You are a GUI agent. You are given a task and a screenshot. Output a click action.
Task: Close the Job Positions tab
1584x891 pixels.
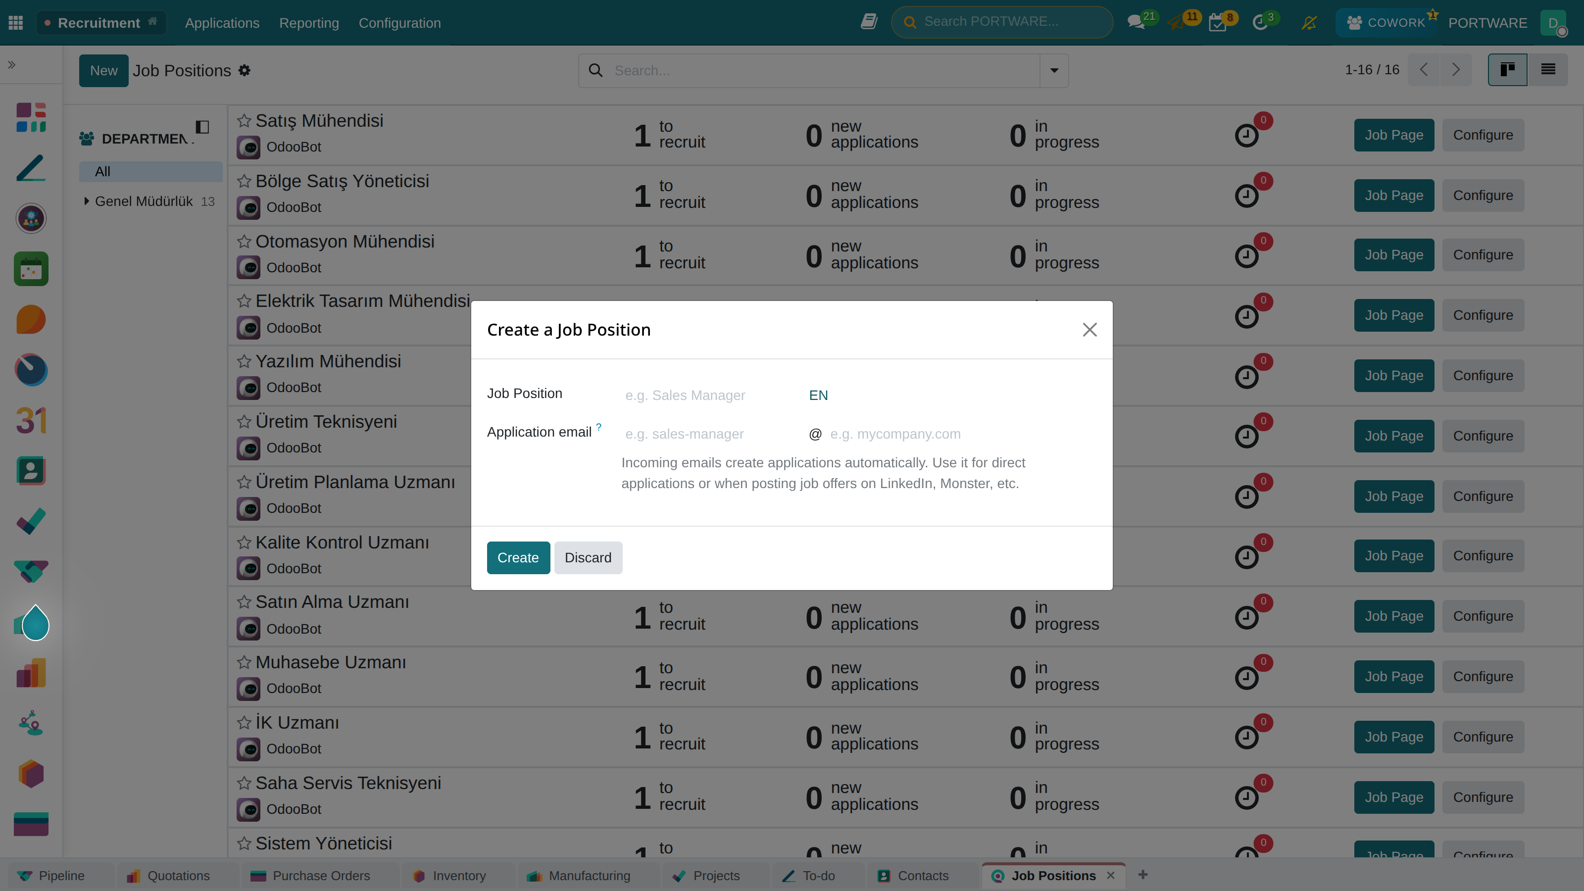coord(1110,875)
